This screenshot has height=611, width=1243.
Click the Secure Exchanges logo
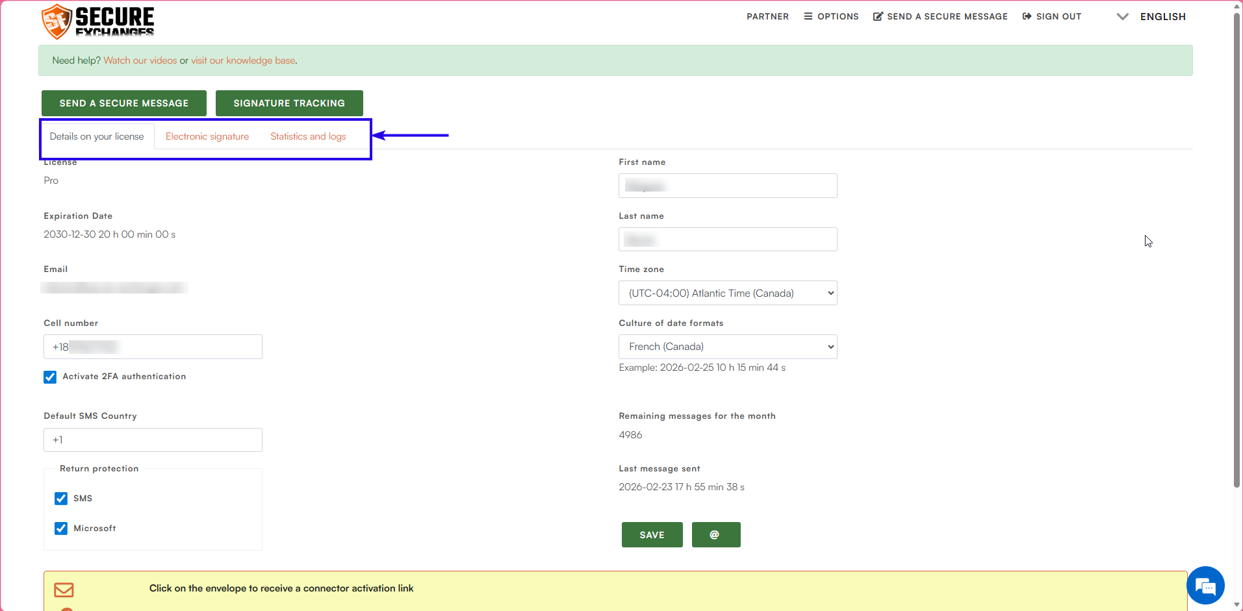[98, 21]
